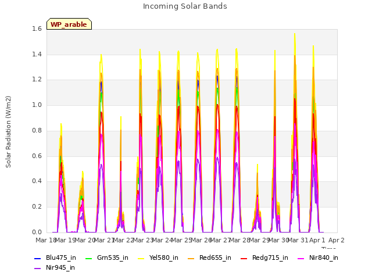Click the WP_arable site label box

click(69, 24)
